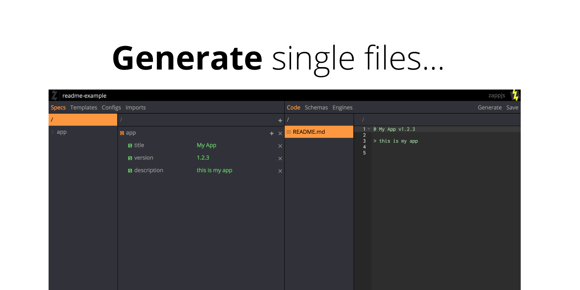Image resolution: width=580 pixels, height=290 pixels.
Task: Add a child to the app object
Action: [272, 133]
